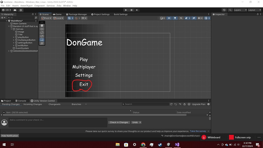Toggle scene audio mute
The height and width of the screenshot is (148, 263).
tap(181, 18)
